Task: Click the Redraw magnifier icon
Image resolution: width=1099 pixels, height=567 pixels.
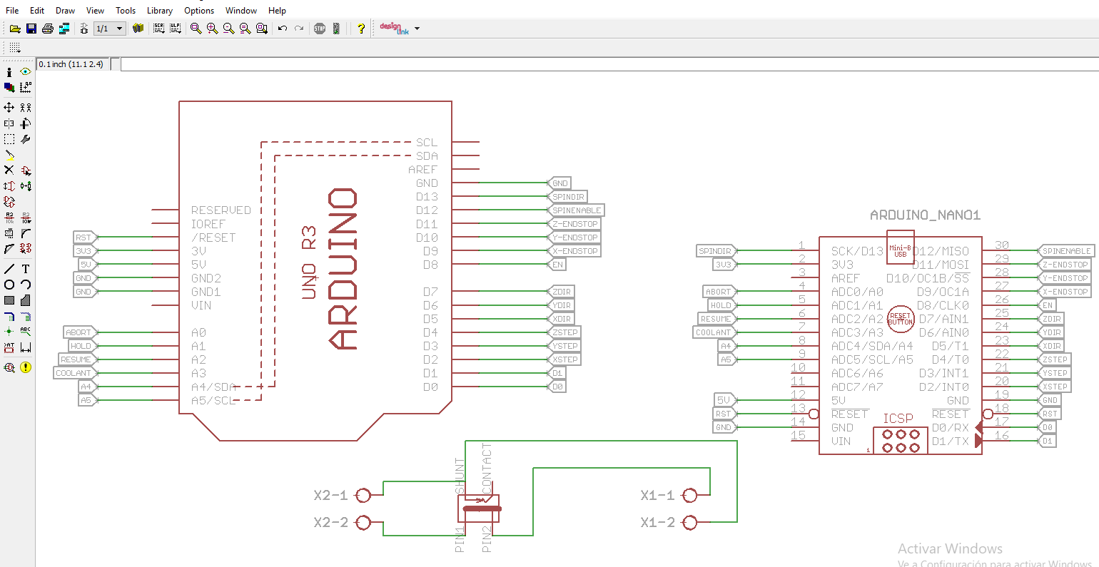Action: [245, 29]
